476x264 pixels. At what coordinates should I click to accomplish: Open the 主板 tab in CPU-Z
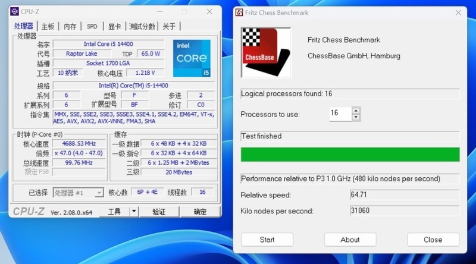[48, 26]
